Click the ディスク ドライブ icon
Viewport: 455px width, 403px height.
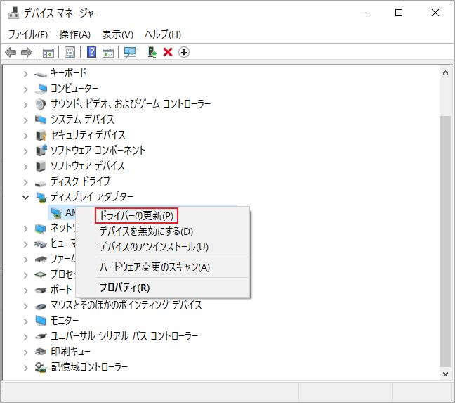(x=41, y=183)
